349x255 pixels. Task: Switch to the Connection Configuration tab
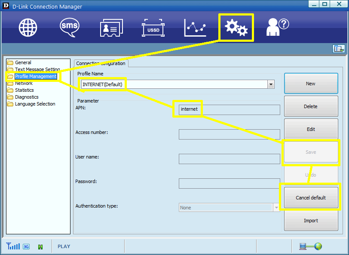coord(101,63)
